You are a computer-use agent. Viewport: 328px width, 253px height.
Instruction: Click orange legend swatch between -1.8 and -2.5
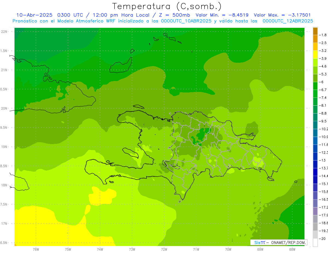(x=315, y=39)
